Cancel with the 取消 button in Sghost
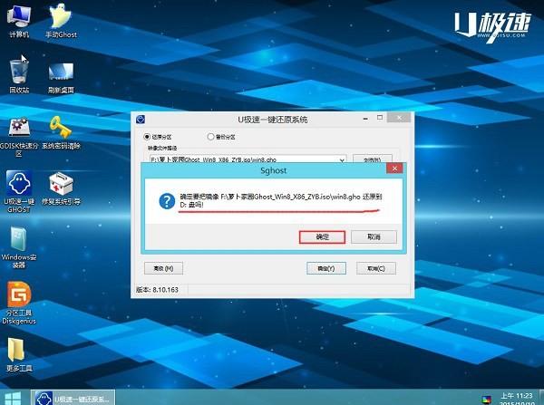This screenshot has height=405, width=544. [374, 237]
